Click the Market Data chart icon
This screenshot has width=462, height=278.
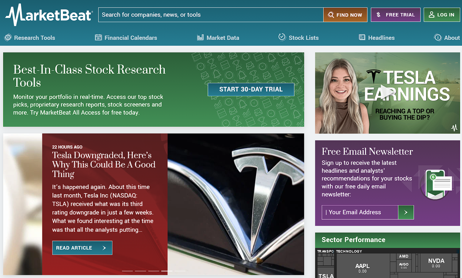click(200, 38)
